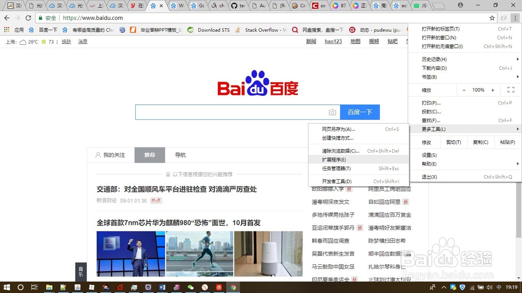Reload the page with the refresh icon
The image size is (522, 293).
click(x=28, y=18)
